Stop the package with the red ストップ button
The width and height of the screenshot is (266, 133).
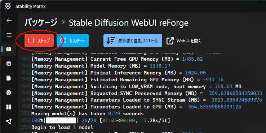coord(39,40)
